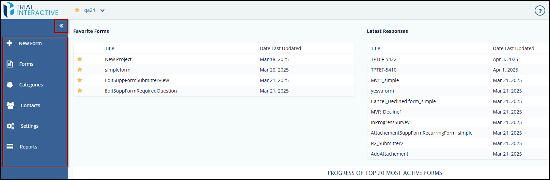Click the Categories gear-badge icon
The height and width of the screenshot is (180, 550).
click(10, 85)
